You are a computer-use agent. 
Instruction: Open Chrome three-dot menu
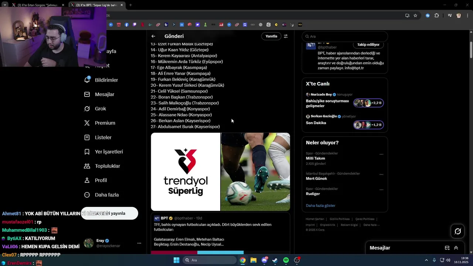click(468, 16)
